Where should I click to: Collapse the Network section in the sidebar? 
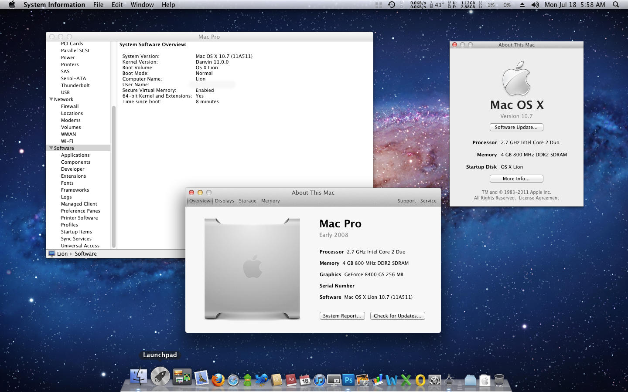51,99
